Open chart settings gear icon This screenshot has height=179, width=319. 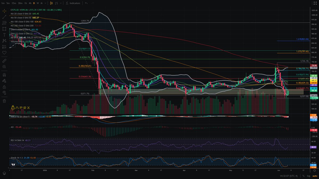pos(314,171)
